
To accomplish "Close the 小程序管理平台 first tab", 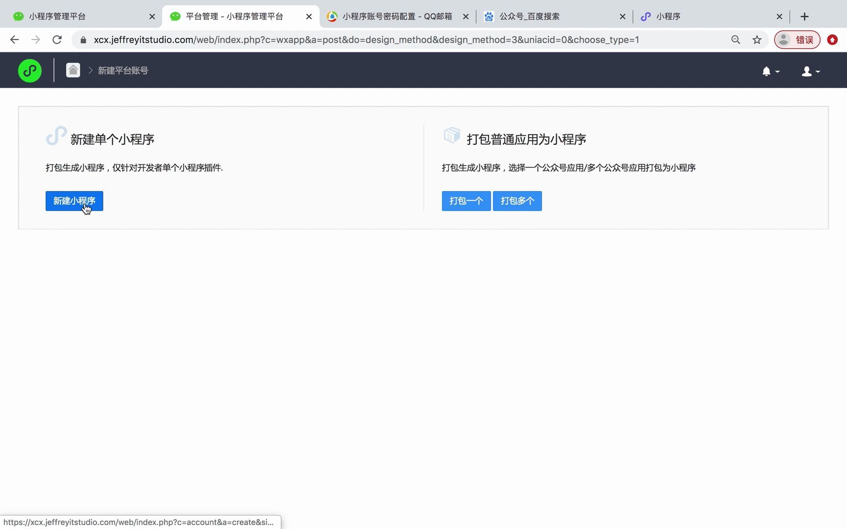I will [x=152, y=17].
